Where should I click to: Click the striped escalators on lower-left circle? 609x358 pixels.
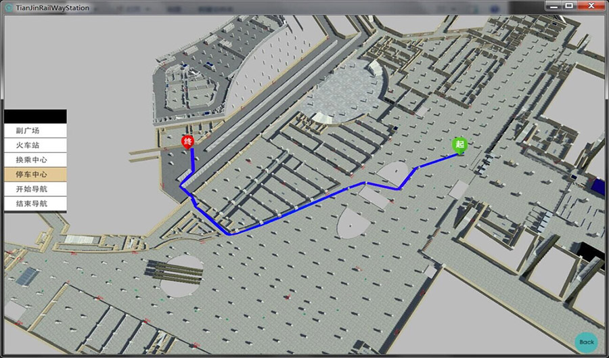click(x=175, y=271)
